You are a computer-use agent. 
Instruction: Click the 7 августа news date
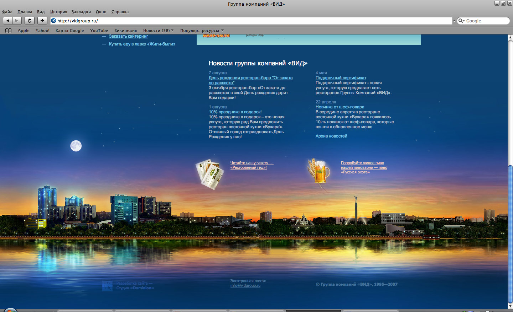(x=218, y=73)
